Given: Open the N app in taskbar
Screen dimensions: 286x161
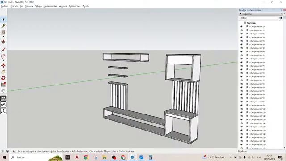Looking at the screenshot, I should click(67, 157).
